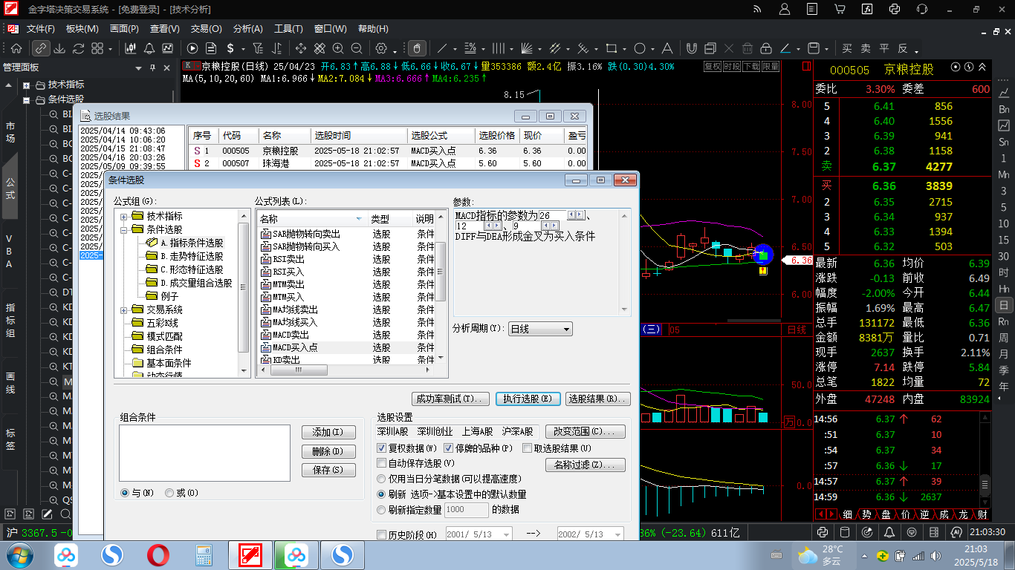Open the 板块(M) menu

(82, 29)
